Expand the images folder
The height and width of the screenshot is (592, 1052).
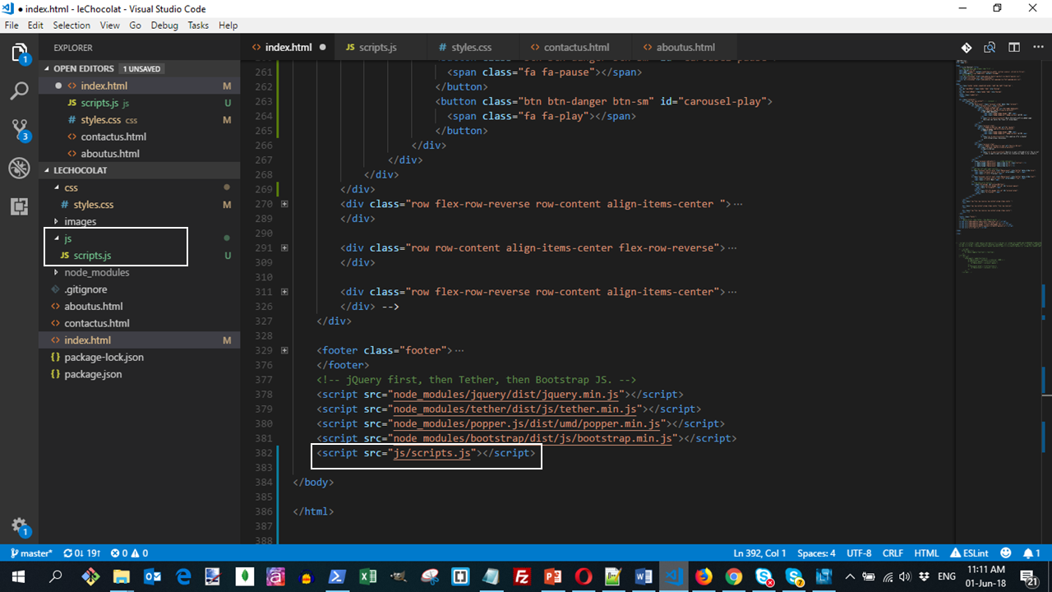(80, 221)
